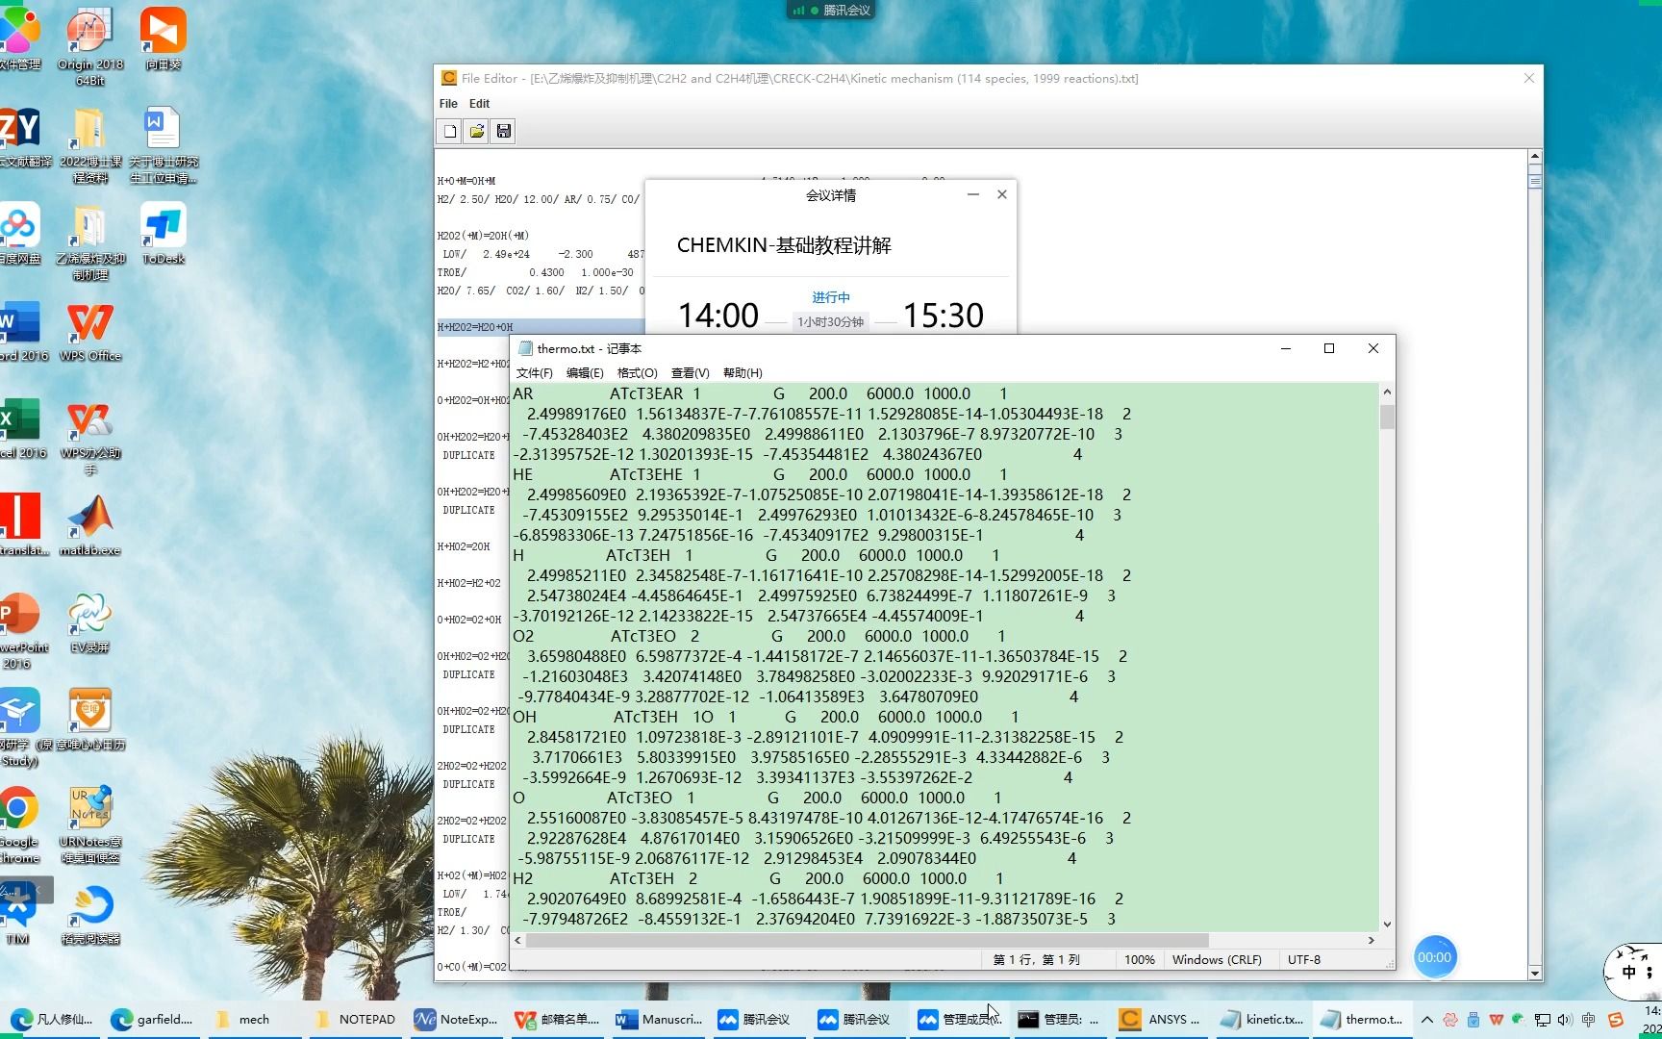Click the Save file toolbar icon

(502, 131)
